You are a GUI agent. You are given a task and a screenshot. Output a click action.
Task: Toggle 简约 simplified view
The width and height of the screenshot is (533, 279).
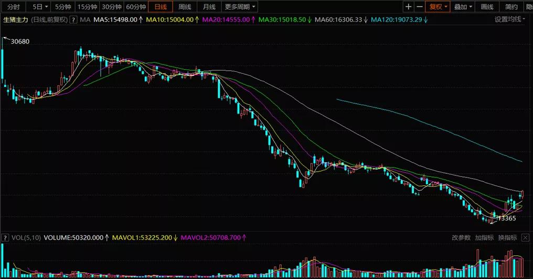tap(511, 6)
